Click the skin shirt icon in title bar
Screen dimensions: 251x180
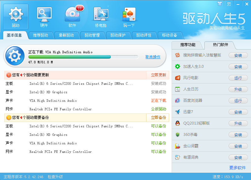(220, 4)
